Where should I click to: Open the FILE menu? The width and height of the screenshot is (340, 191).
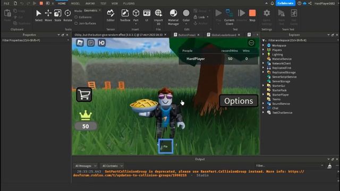6,4
